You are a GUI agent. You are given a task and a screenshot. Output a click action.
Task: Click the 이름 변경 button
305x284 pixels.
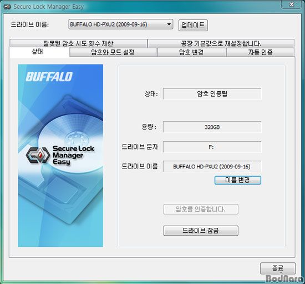click(238, 180)
